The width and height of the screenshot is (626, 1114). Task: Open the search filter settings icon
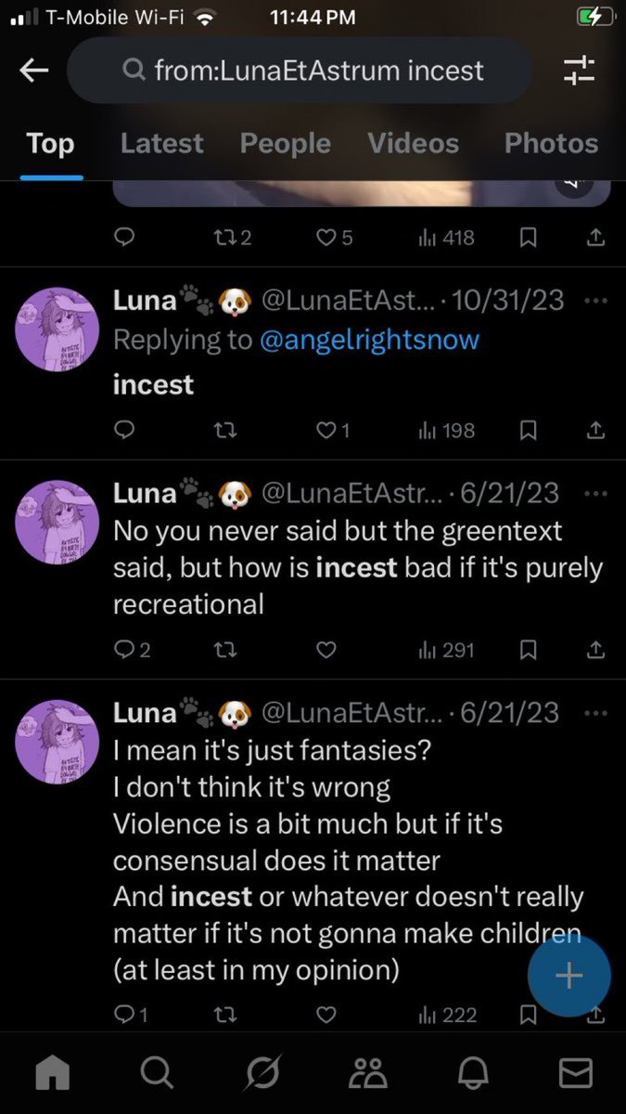pyautogui.click(x=581, y=71)
